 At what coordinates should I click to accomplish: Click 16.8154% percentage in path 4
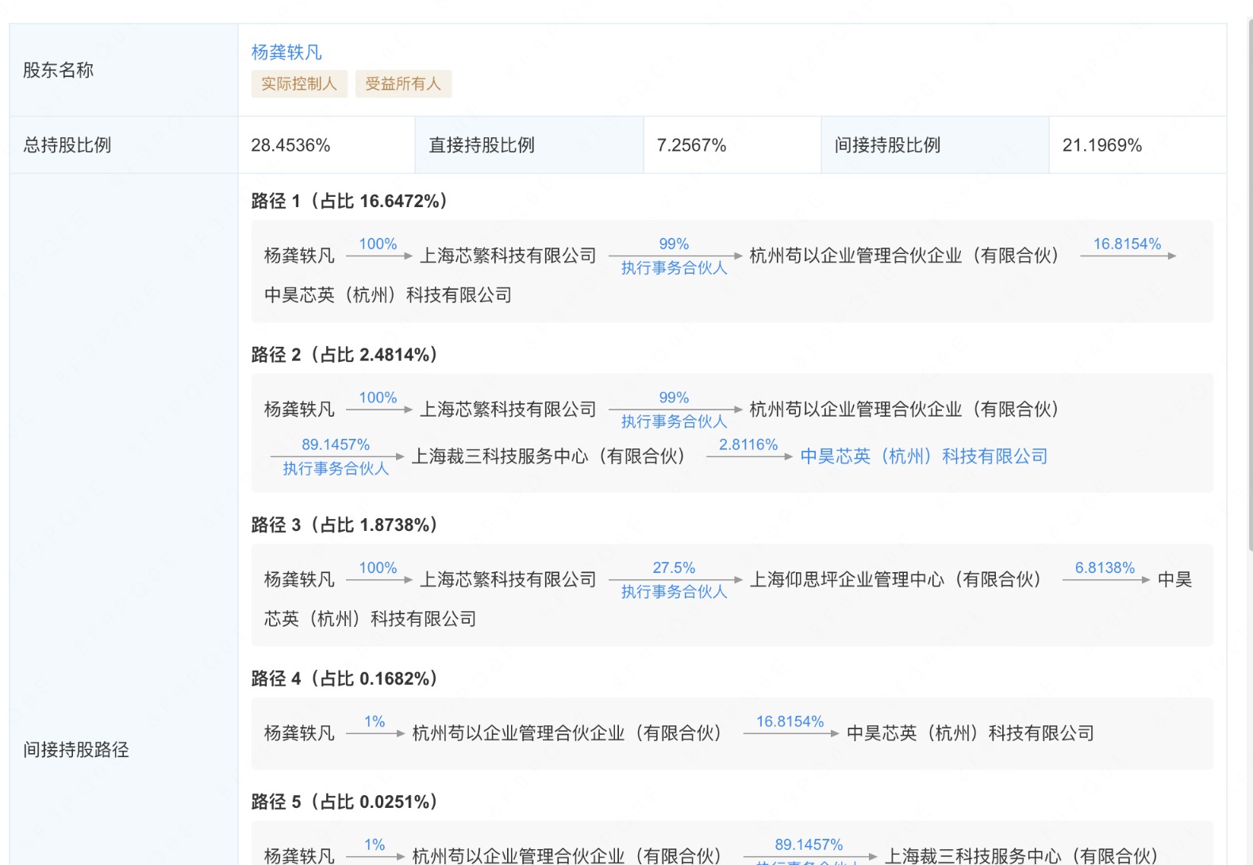point(790,721)
